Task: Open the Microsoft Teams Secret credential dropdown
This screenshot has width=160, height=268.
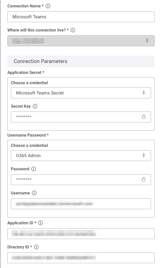Action: tap(81, 93)
